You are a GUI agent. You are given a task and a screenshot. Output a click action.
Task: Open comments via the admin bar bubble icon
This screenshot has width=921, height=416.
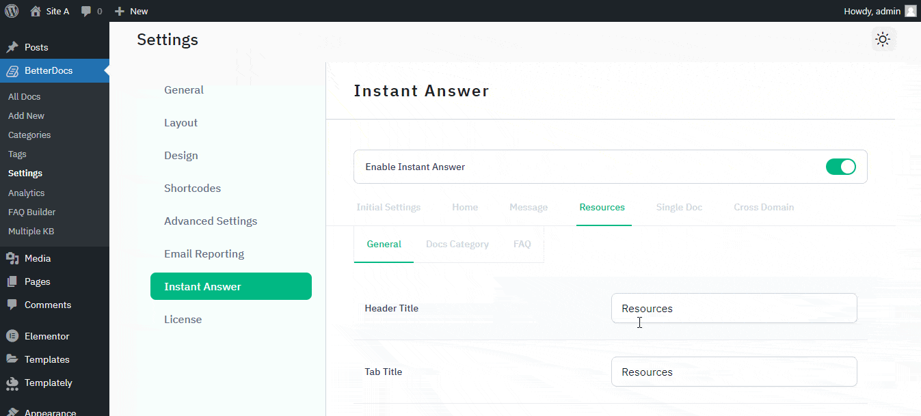click(85, 10)
